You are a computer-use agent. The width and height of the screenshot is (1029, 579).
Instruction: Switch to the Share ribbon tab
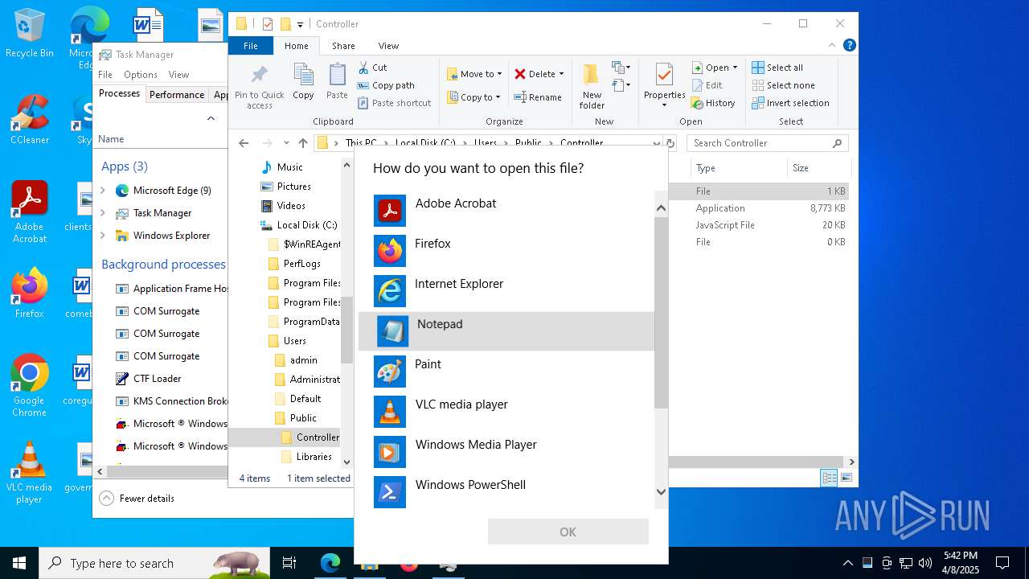[x=343, y=46]
